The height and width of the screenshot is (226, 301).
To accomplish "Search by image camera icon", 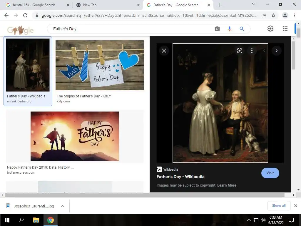I will (217, 29).
